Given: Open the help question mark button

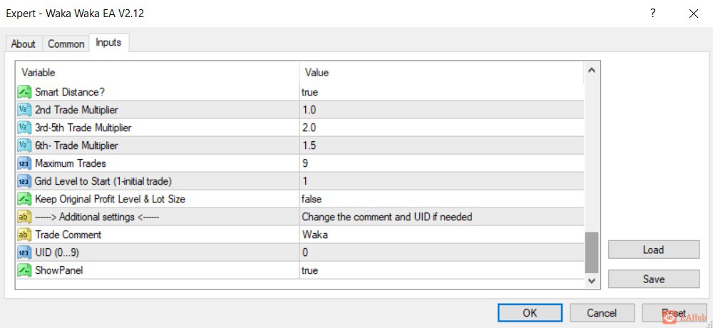Looking at the screenshot, I should (x=653, y=14).
